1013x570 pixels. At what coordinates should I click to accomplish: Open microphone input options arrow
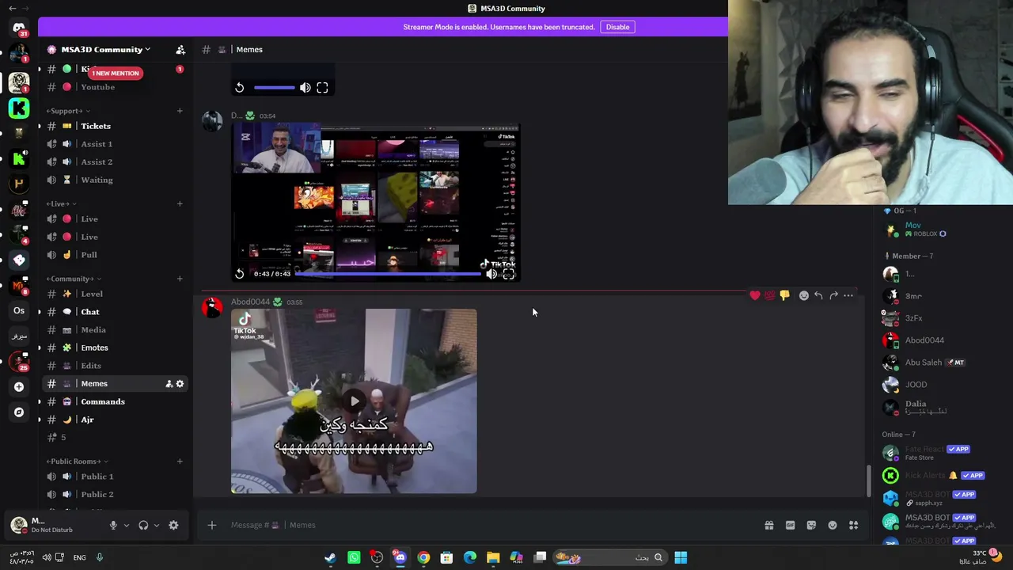(x=126, y=525)
